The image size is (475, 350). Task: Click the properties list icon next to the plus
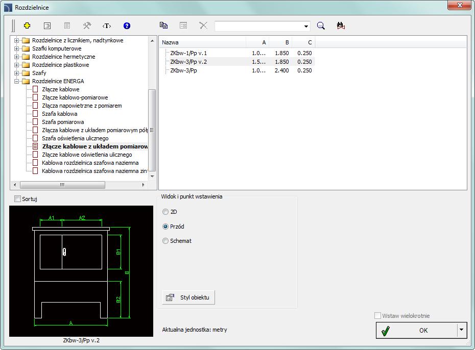[x=47, y=26]
